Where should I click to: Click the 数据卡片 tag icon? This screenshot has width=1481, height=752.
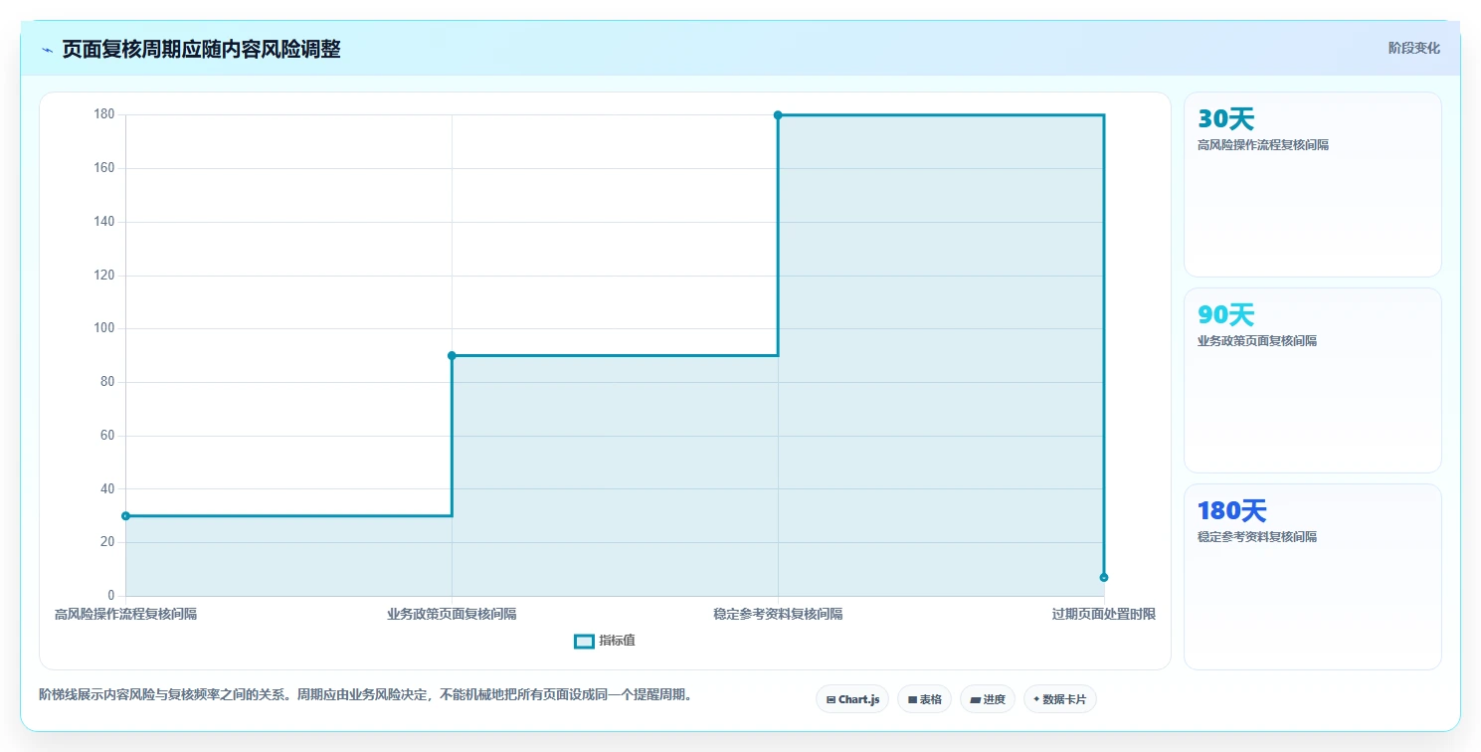[x=1036, y=699]
